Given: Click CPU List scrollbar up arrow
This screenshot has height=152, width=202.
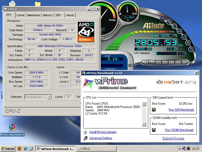Looking at the screenshot, I should pyautogui.click(x=144, y=104).
